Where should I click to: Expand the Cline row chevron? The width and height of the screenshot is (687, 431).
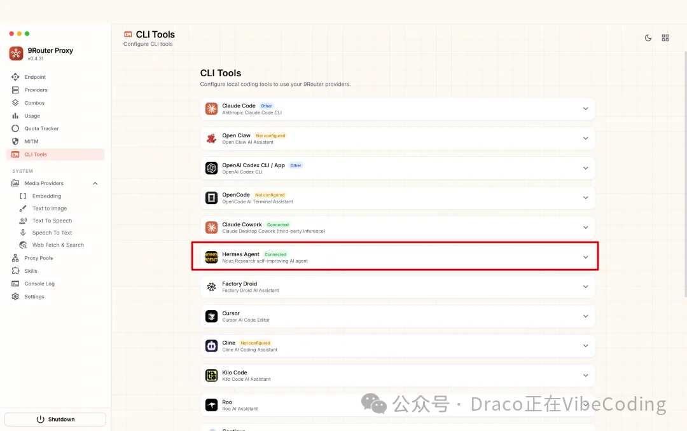tap(585, 346)
